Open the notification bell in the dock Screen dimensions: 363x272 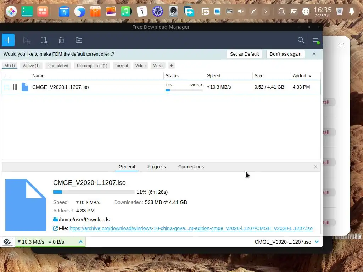pyautogui.click(x=351, y=11)
